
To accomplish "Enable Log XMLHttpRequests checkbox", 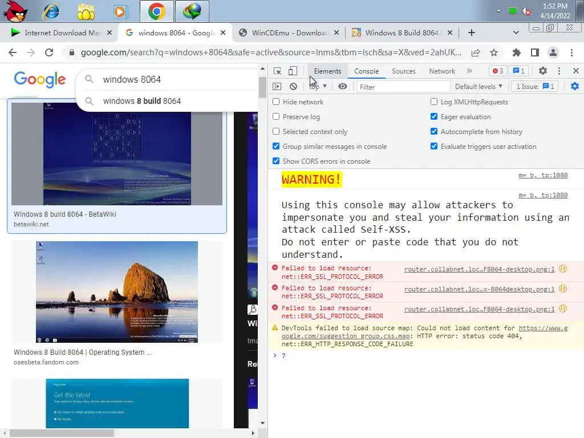I will point(434,102).
